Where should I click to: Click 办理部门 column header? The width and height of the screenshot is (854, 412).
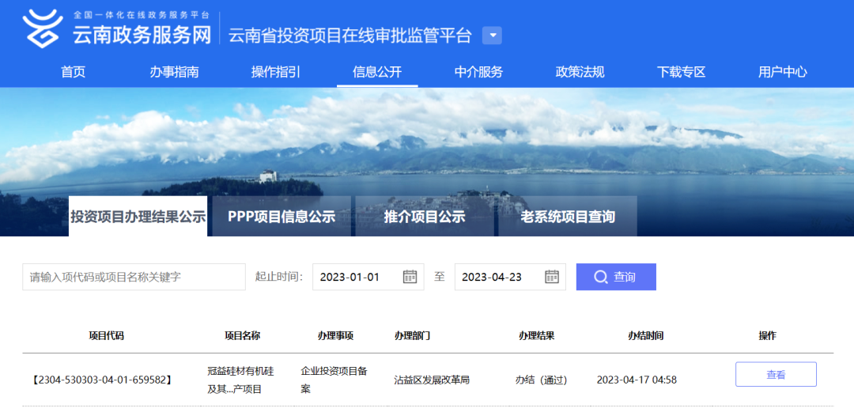click(x=412, y=336)
